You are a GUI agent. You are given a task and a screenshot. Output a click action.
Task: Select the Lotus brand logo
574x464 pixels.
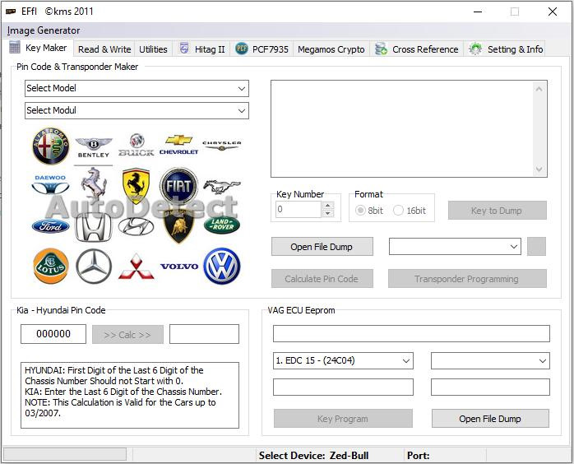(x=50, y=267)
